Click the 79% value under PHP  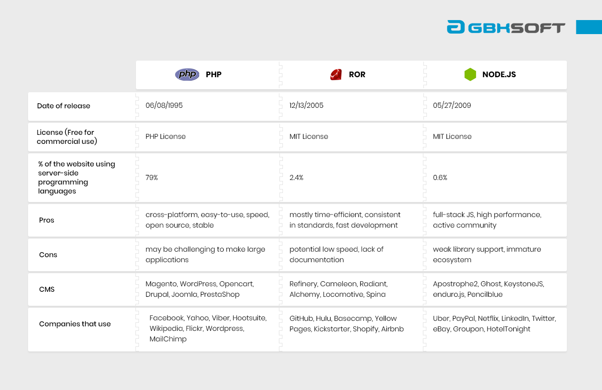click(x=152, y=177)
